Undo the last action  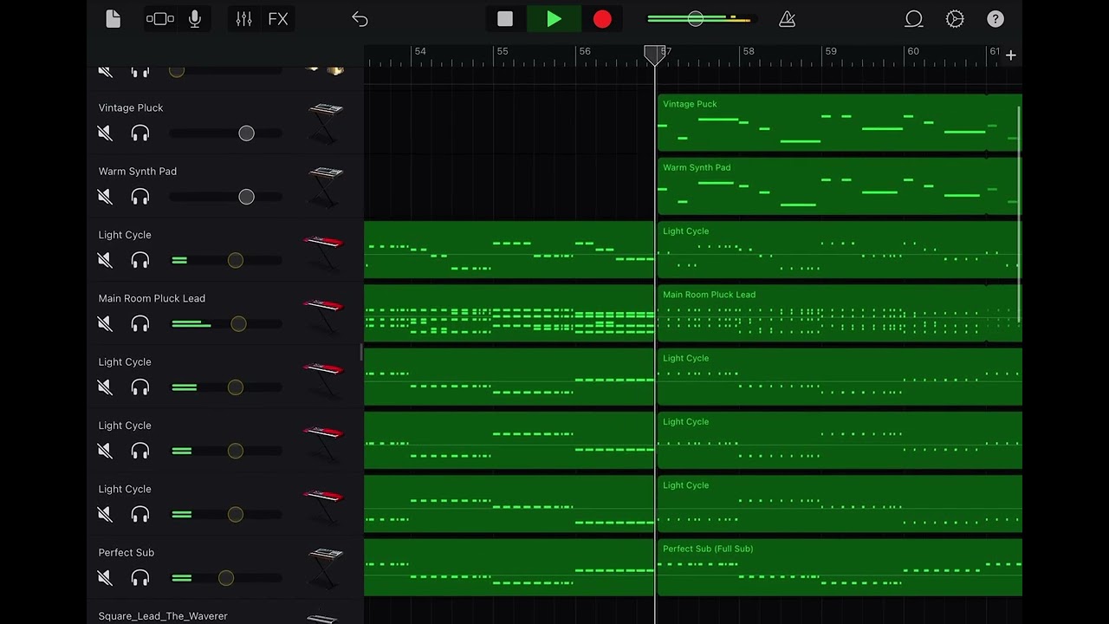(360, 19)
